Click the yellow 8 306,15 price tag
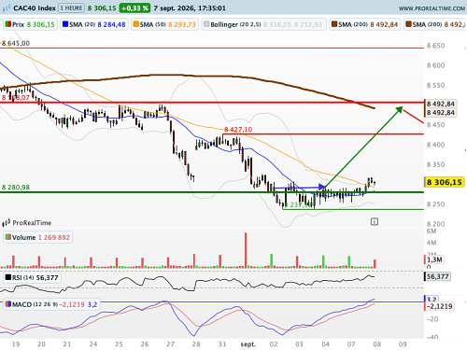The width and height of the screenshot is (467, 350). 445,182
